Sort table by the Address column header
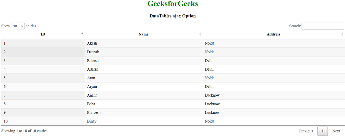This screenshot has width=345, height=140. click(x=273, y=34)
